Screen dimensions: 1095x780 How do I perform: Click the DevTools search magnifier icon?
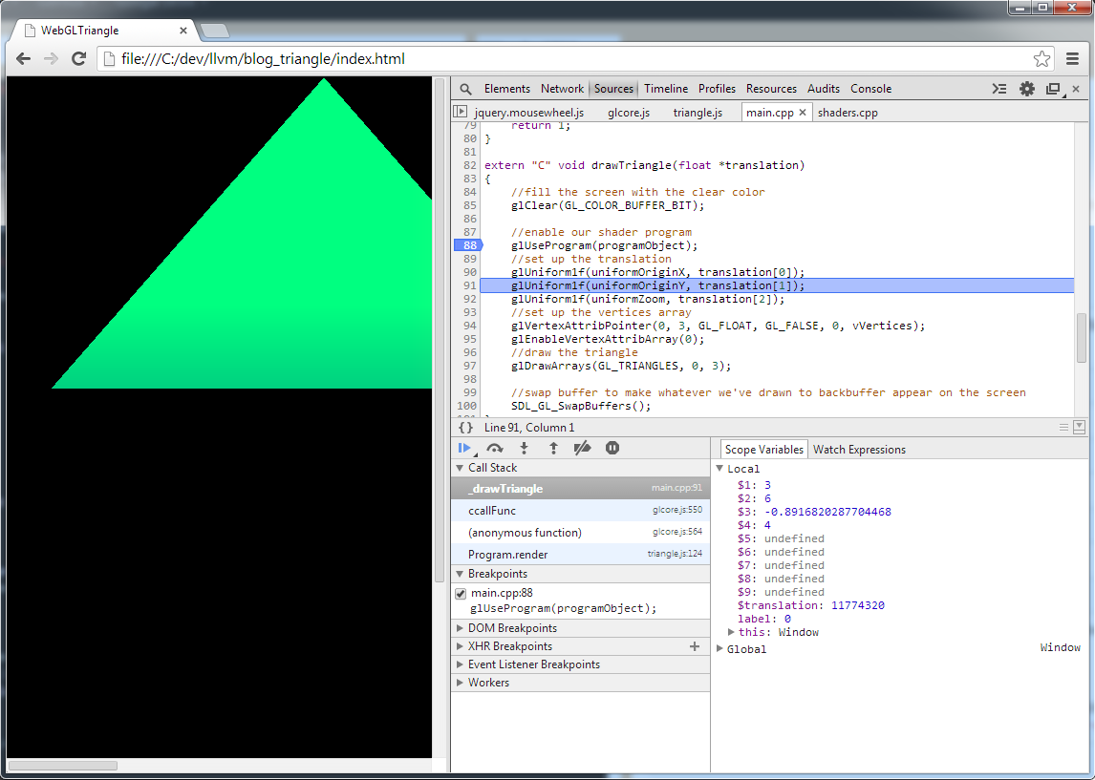click(x=465, y=89)
